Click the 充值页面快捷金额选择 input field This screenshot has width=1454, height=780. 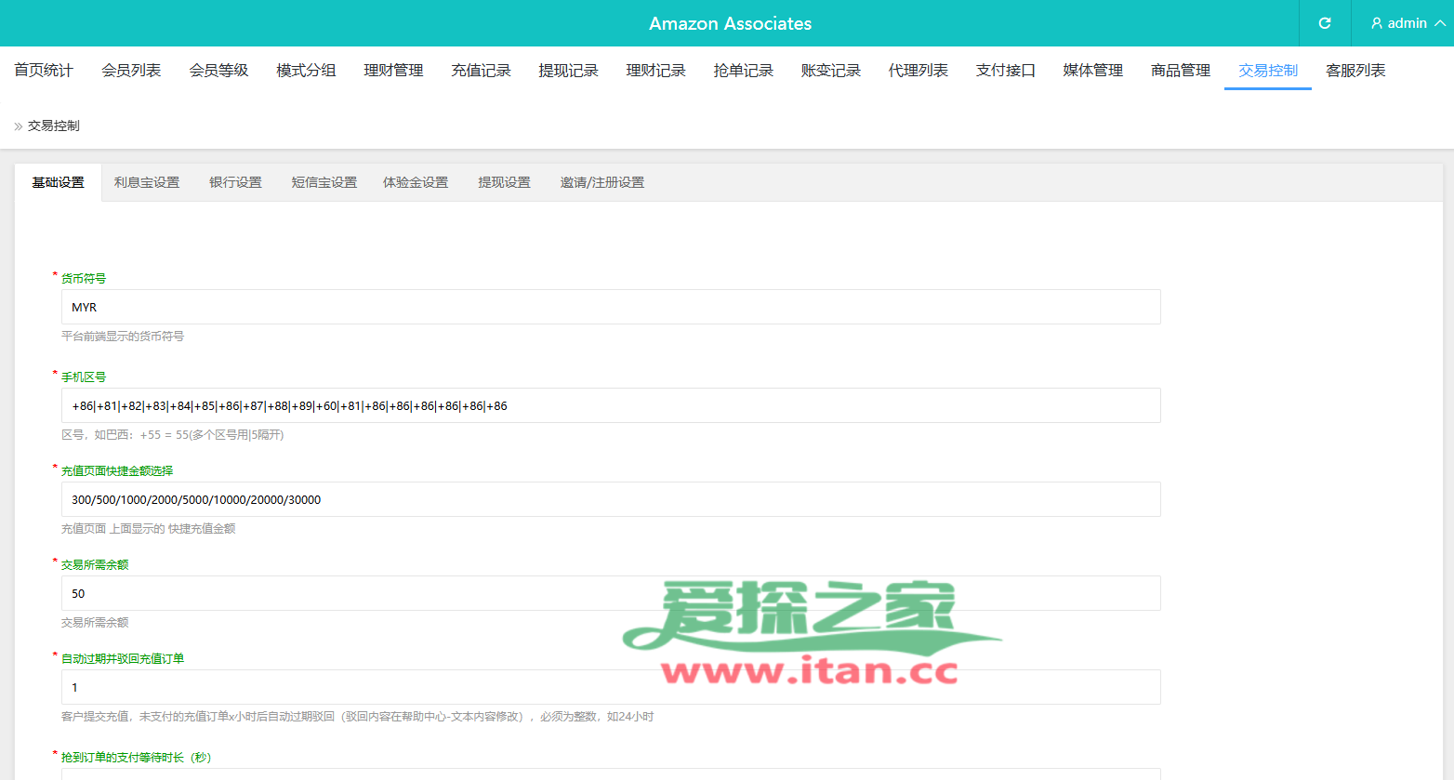610,499
